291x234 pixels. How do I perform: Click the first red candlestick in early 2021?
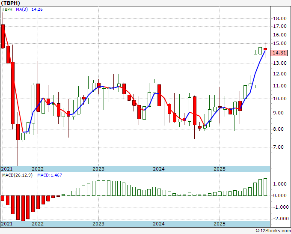(x=3, y=36)
